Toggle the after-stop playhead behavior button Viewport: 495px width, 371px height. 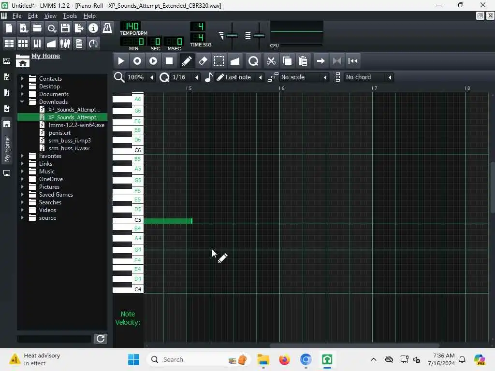point(353,61)
